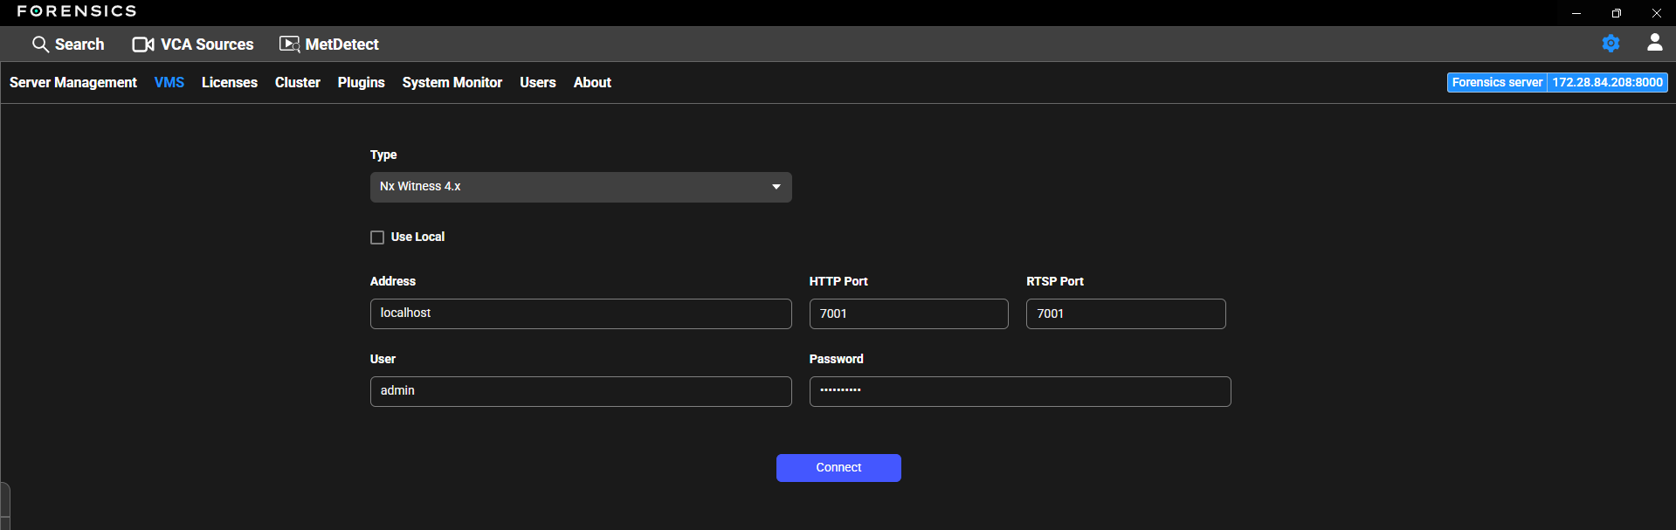The width and height of the screenshot is (1676, 530).
Task: Click into the Address input field
Action: [x=580, y=313]
